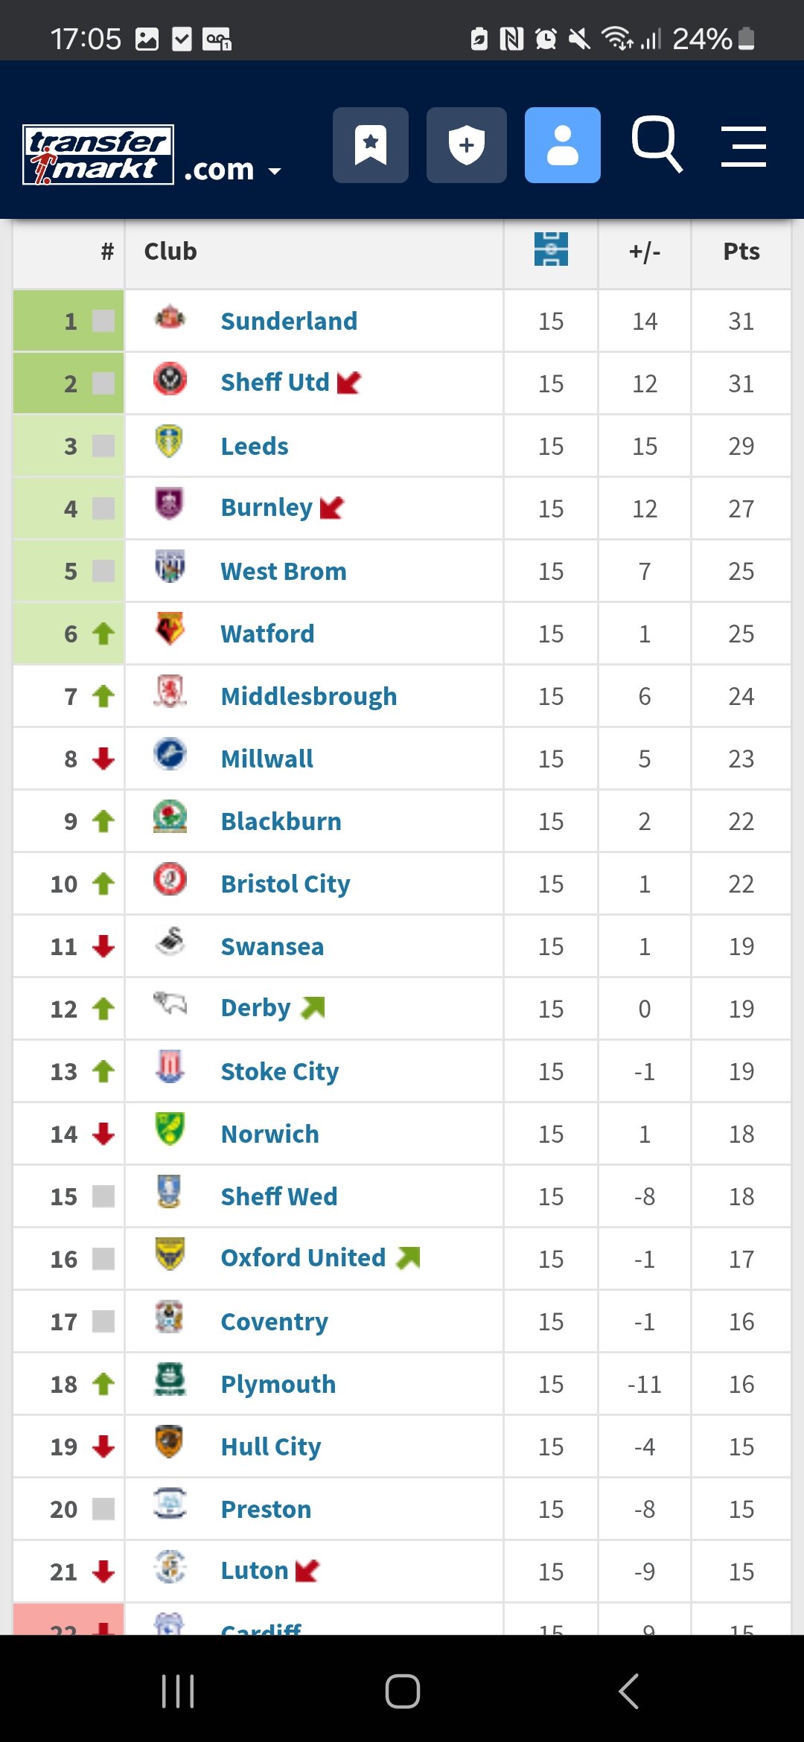Tap the Blackburn club crest
The width and height of the screenshot is (804, 1742).
[x=170, y=817]
